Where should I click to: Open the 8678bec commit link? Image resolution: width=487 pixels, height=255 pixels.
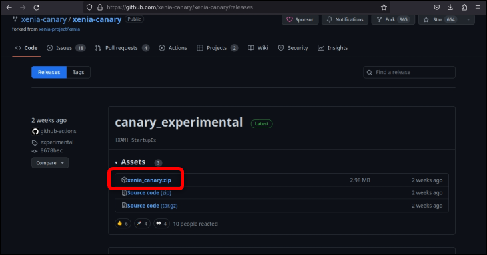pos(51,150)
